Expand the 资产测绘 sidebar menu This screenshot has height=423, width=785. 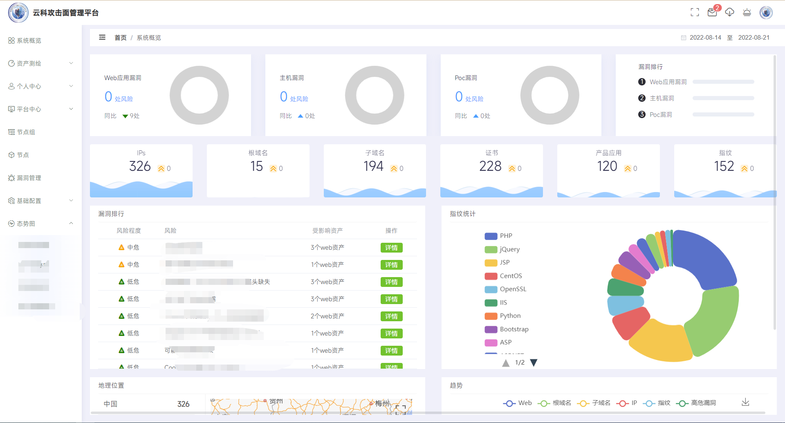41,63
